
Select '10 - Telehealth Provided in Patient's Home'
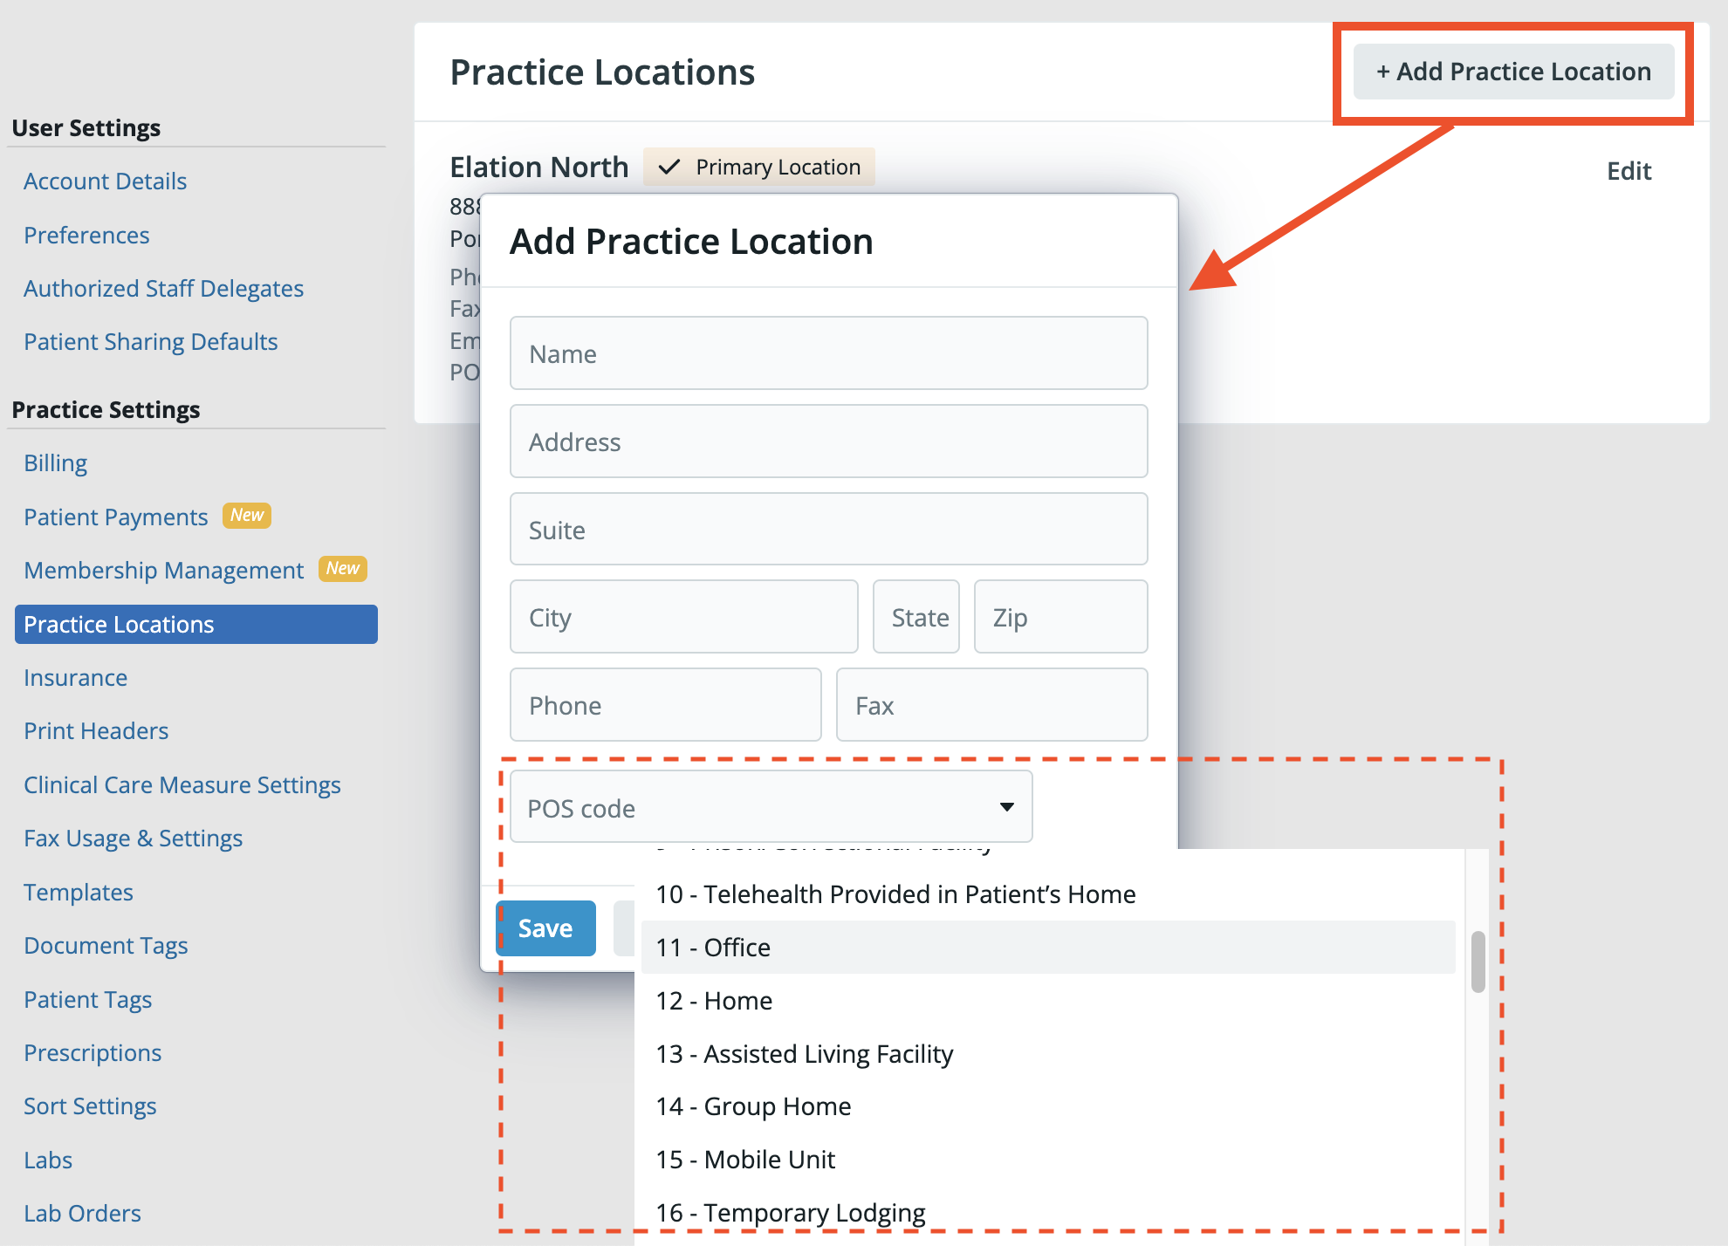[894, 893]
